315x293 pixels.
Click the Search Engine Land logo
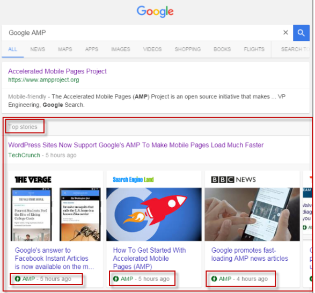pos(133,179)
